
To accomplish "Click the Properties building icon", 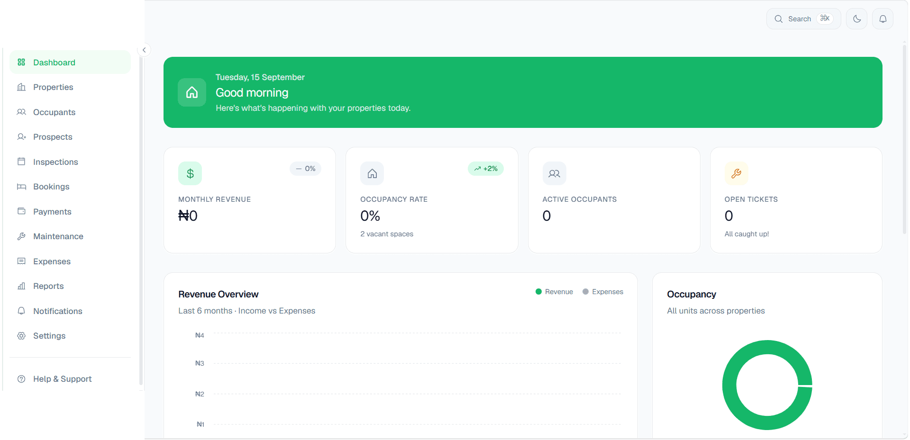I will coord(21,87).
